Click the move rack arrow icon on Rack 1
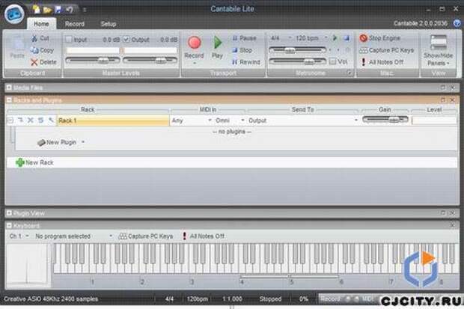 (20, 120)
